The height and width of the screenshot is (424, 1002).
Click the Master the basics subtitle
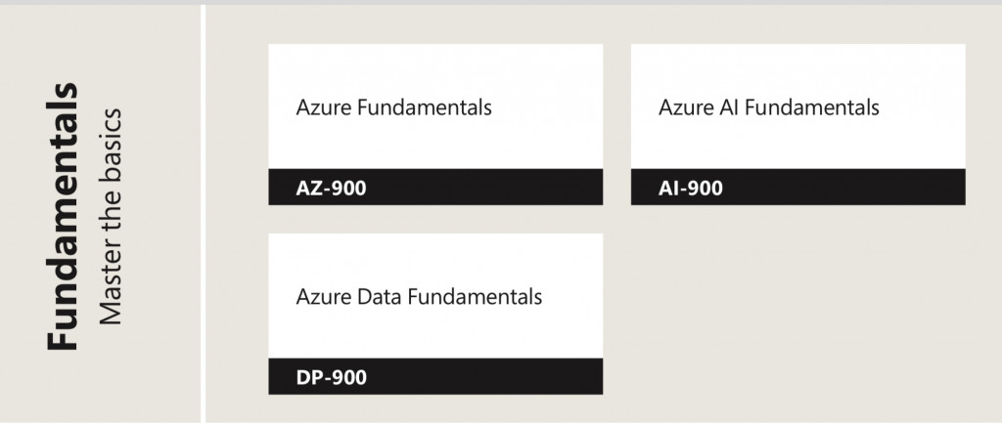111,218
